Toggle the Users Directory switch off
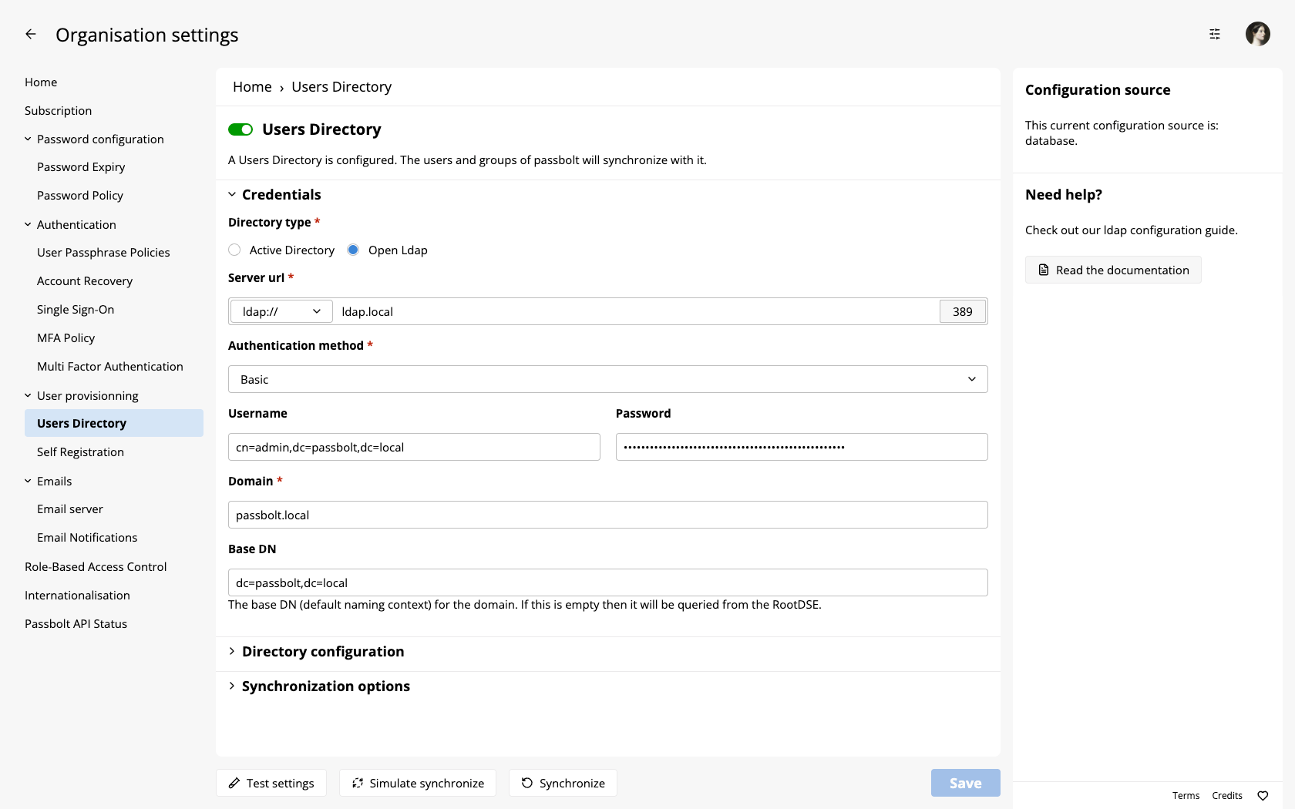 (240, 129)
